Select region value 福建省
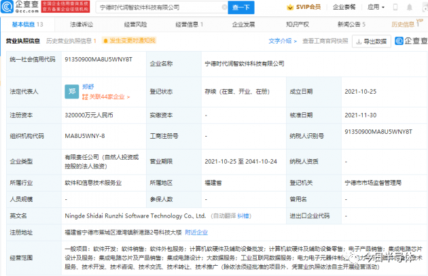The image size is (428, 276). tap(213, 183)
